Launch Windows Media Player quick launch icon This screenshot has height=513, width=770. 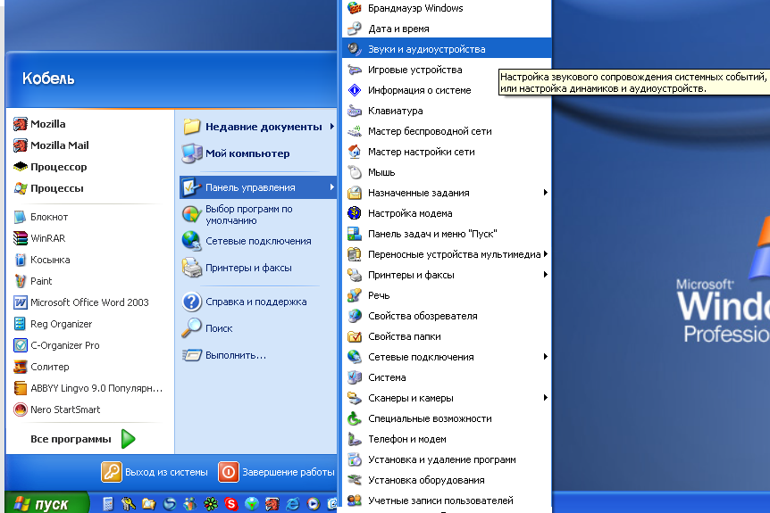click(314, 504)
